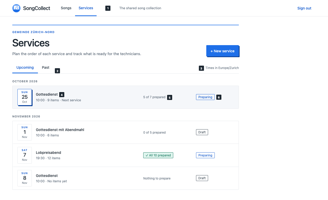Click the SongCollect brand name
This screenshot has height=200, width=328.
(x=37, y=8)
